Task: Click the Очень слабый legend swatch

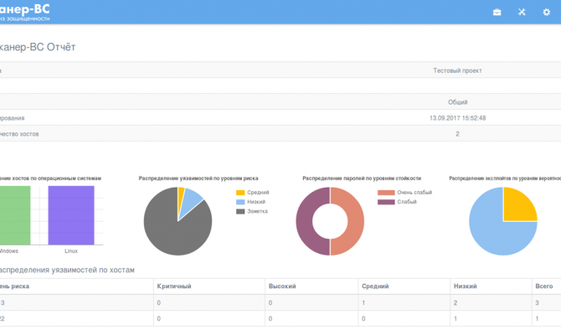Action: click(x=386, y=193)
